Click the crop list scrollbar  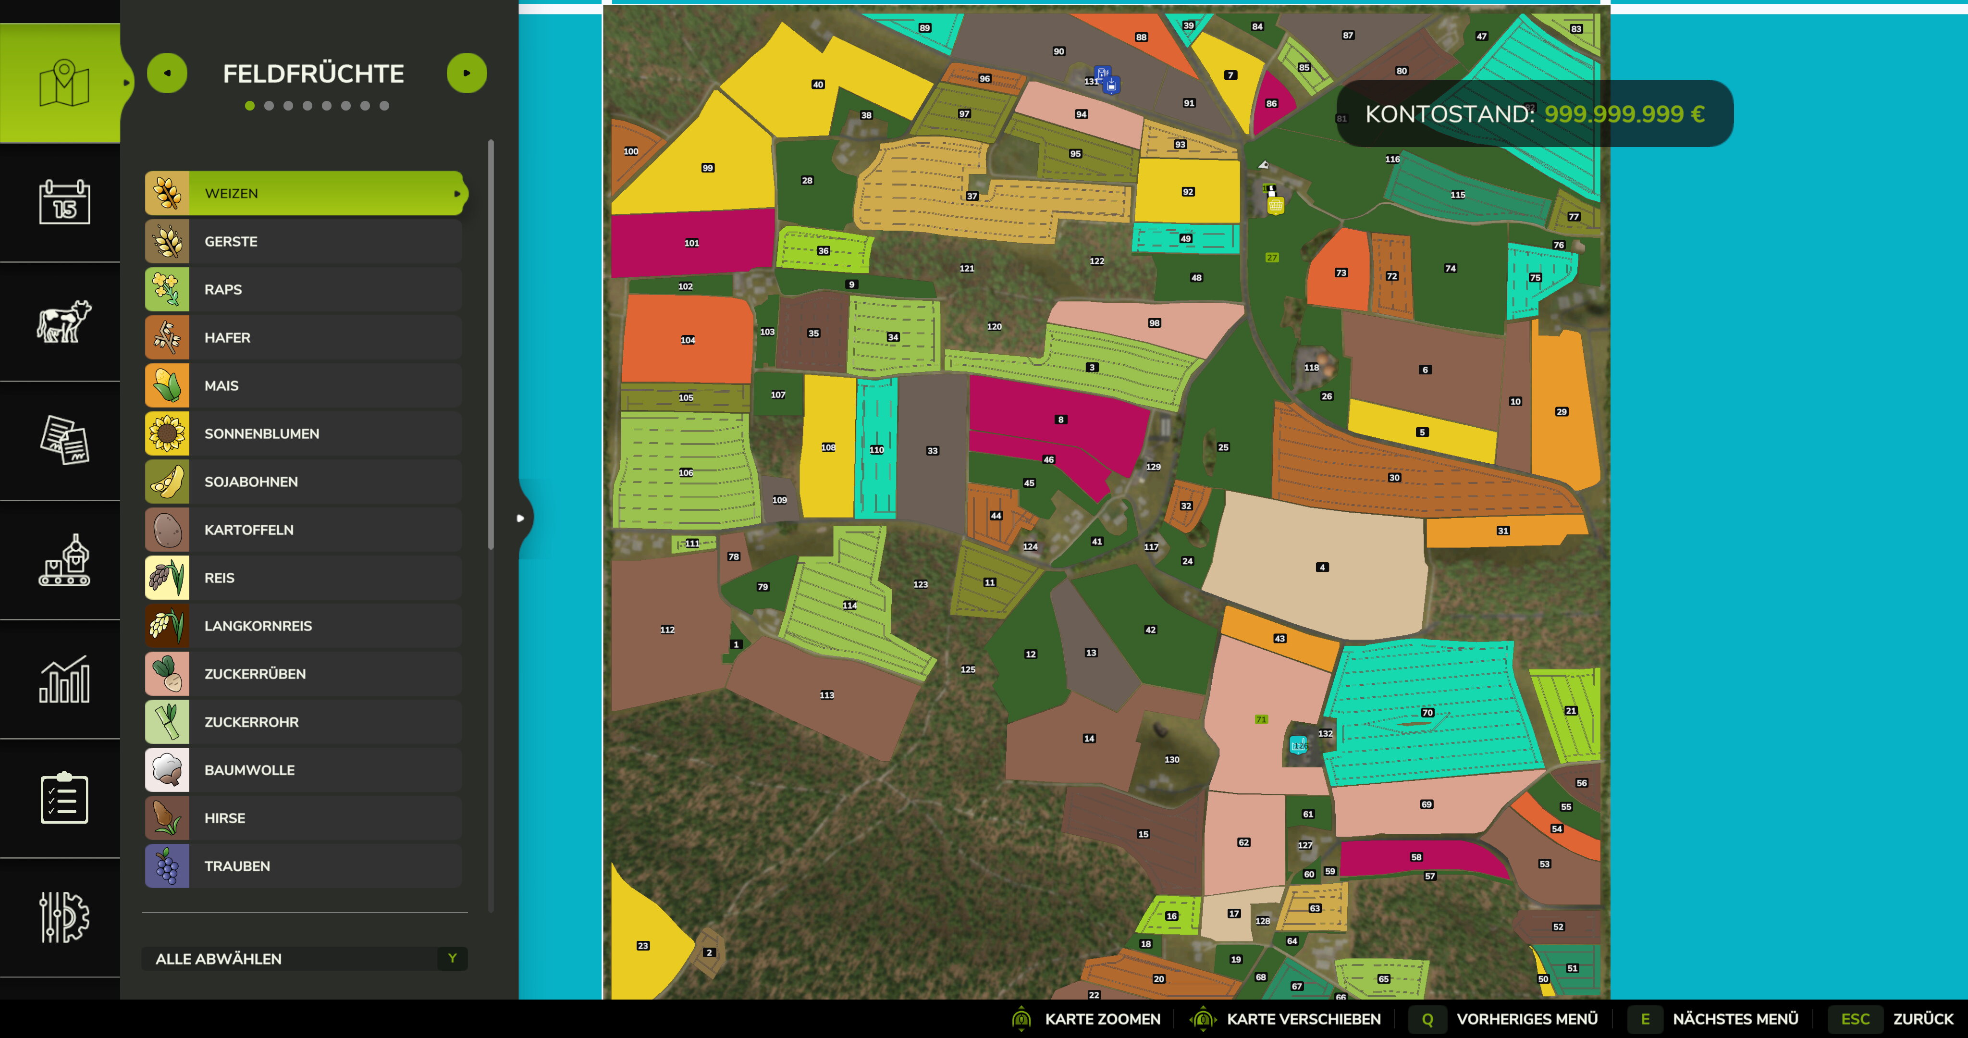491,344
